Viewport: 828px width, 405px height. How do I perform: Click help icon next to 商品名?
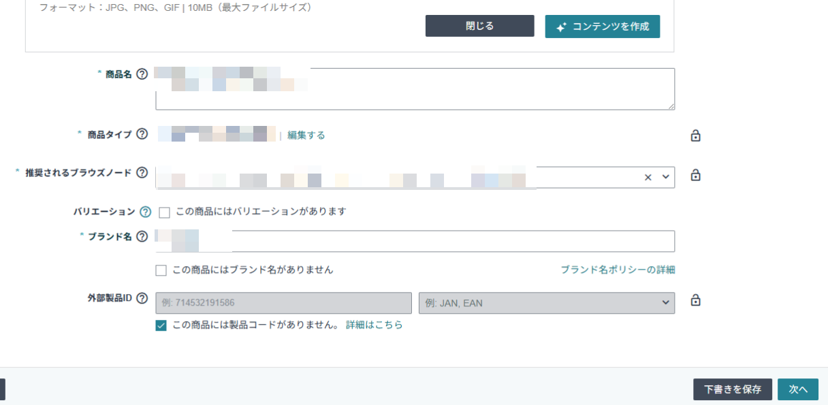[x=142, y=75]
